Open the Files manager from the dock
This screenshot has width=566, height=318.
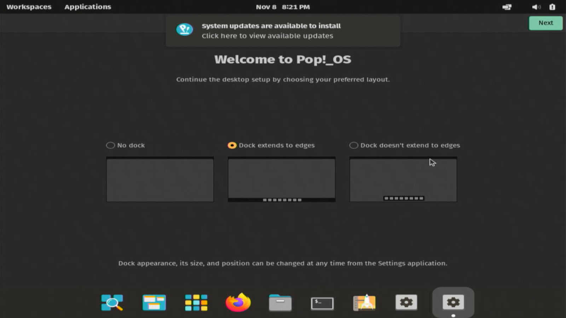coord(280,302)
